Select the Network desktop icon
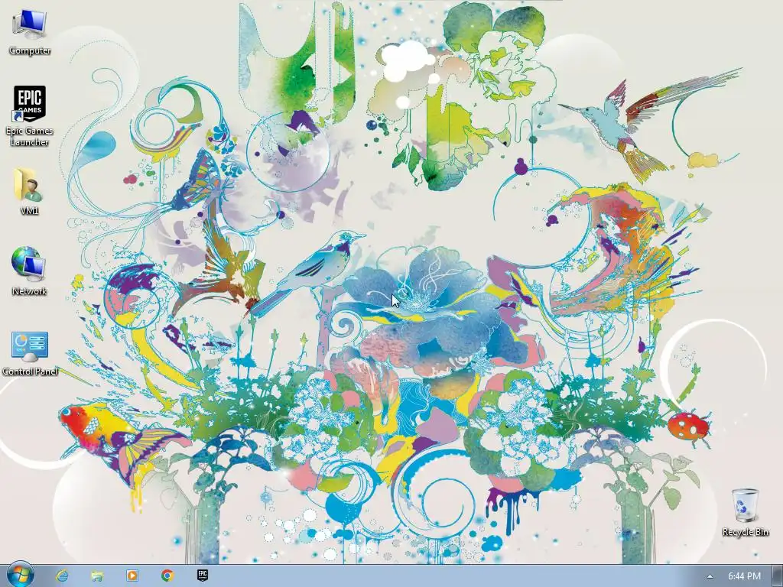783x587 pixels. coord(29,271)
